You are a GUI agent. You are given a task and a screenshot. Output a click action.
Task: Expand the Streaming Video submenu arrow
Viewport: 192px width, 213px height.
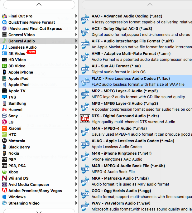click(76, 203)
